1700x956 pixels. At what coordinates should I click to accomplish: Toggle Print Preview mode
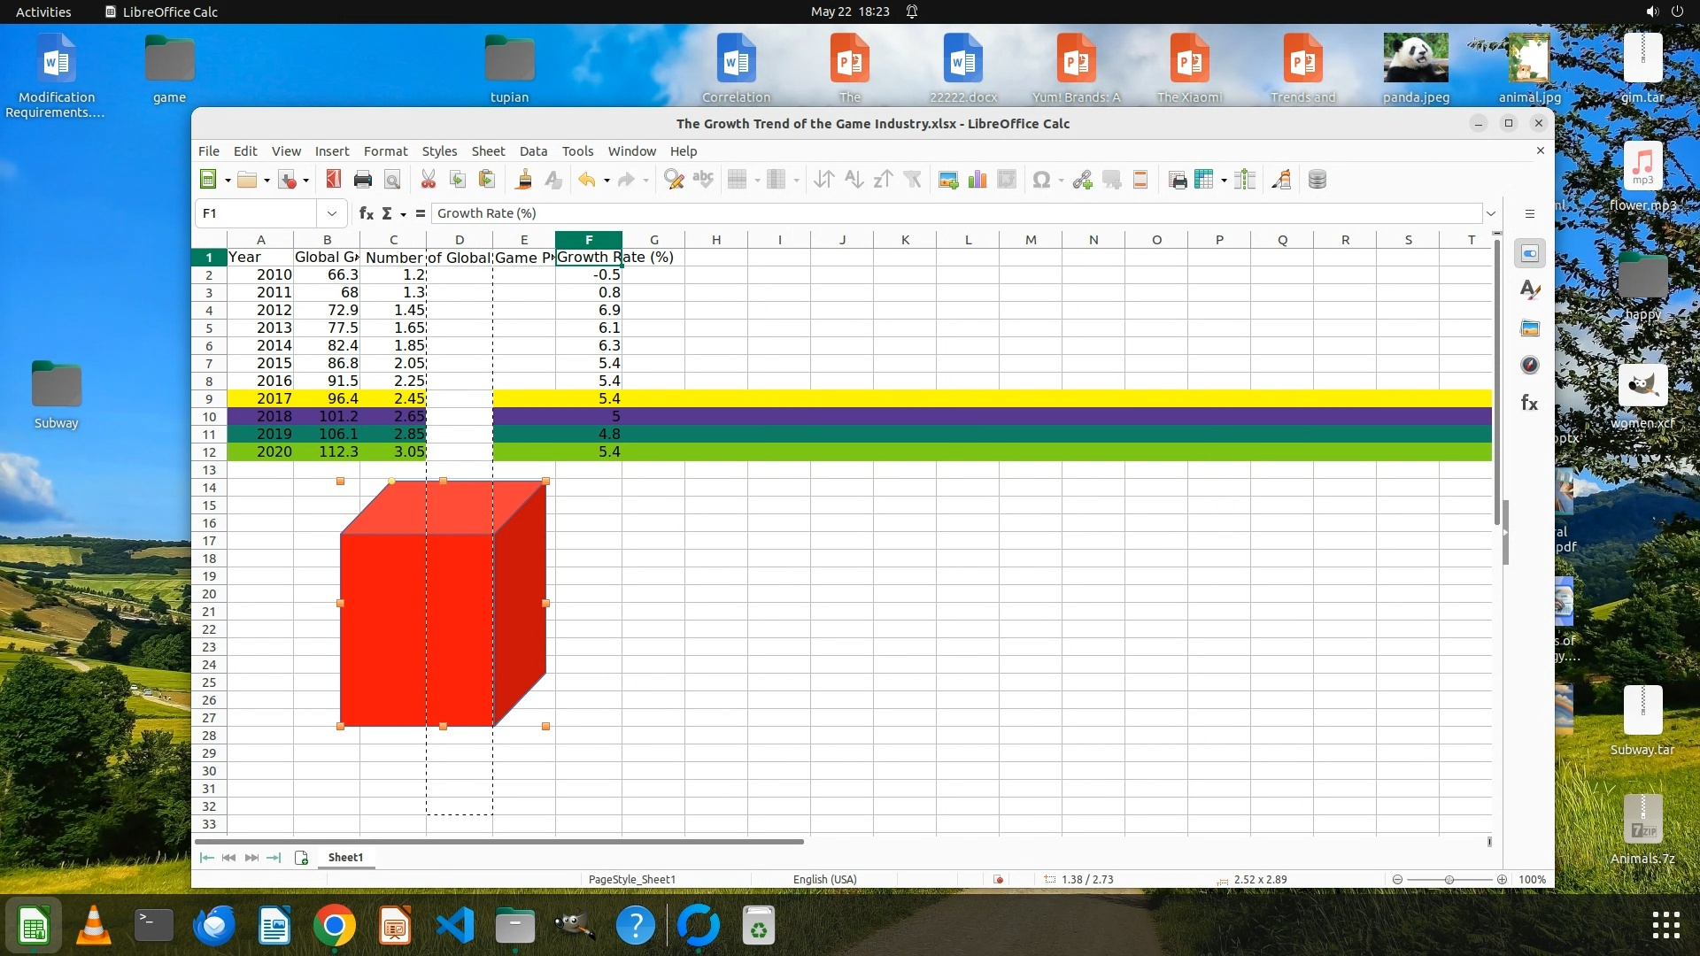point(392,180)
